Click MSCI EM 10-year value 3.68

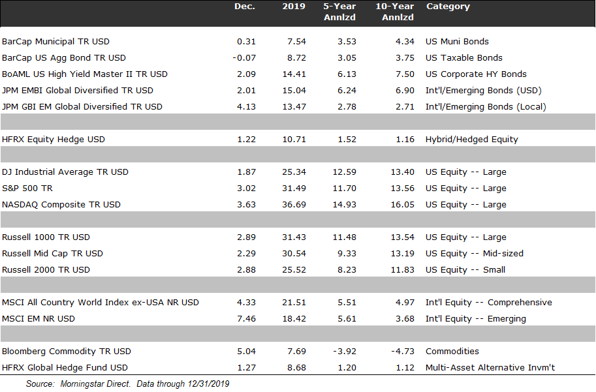click(x=405, y=319)
